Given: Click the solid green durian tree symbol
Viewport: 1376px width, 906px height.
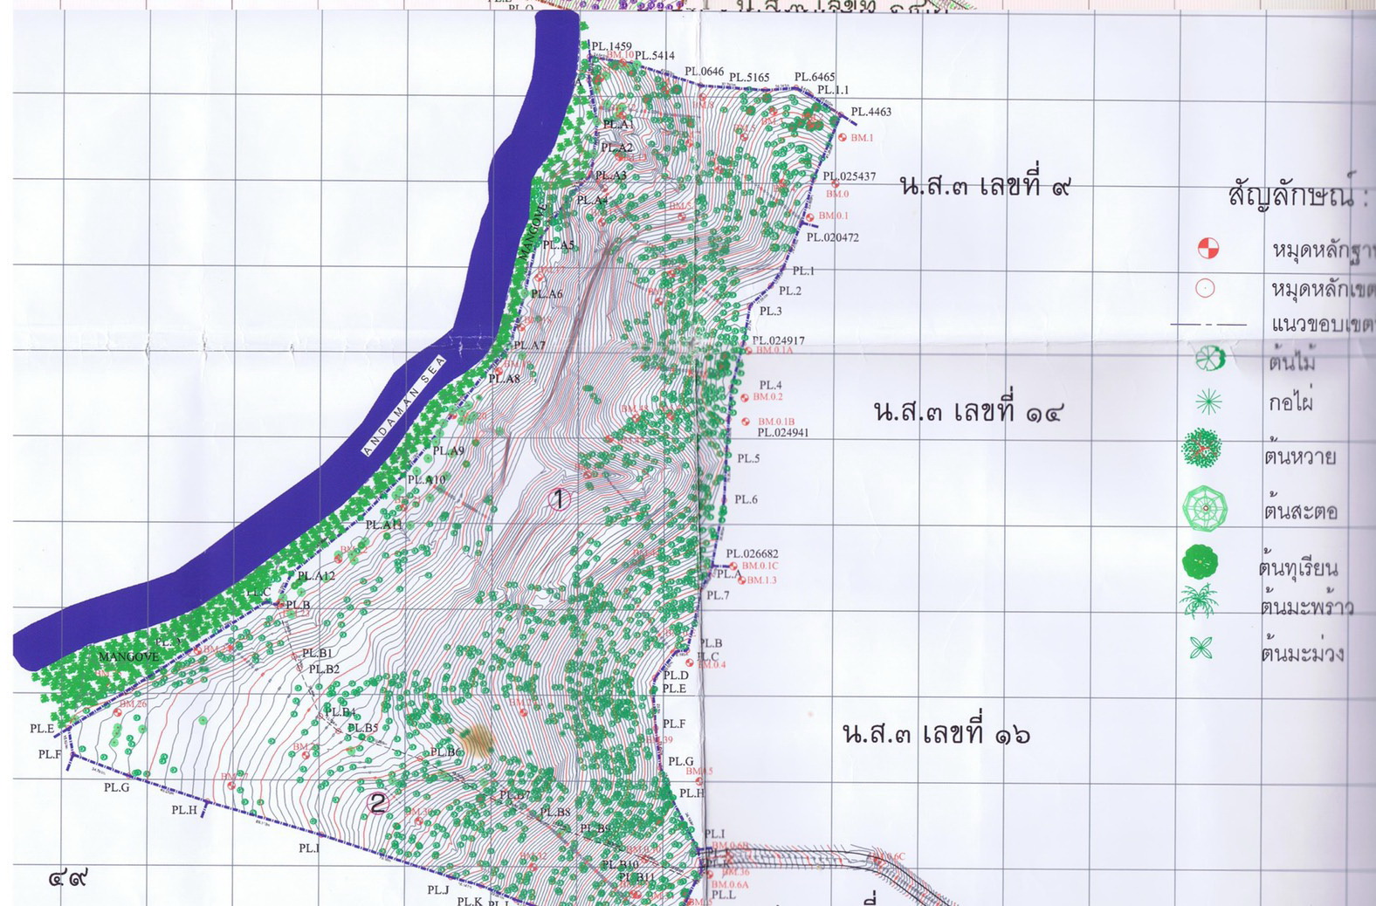Looking at the screenshot, I should 1201,562.
